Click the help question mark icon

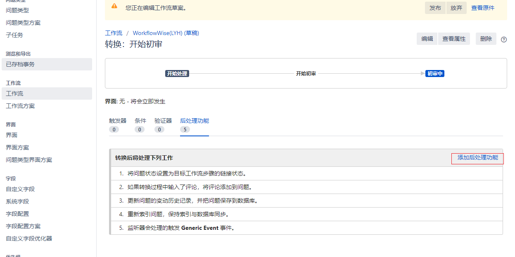click(503, 40)
